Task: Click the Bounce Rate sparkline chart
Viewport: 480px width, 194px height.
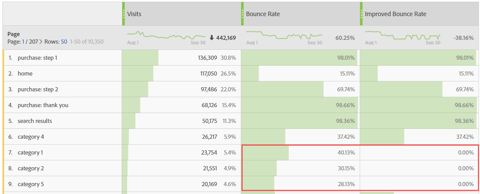Action: 284,35
